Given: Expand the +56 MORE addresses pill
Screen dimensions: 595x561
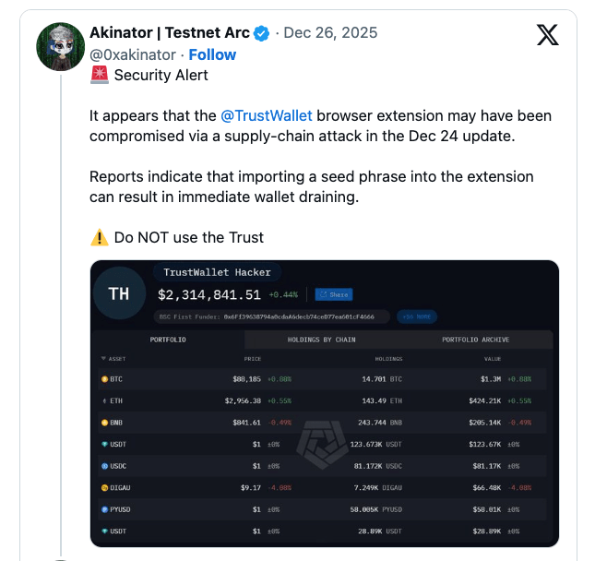Looking at the screenshot, I should click(x=417, y=316).
